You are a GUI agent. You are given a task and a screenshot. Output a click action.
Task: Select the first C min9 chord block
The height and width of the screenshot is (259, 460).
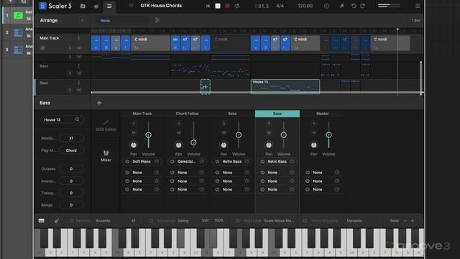150,43
